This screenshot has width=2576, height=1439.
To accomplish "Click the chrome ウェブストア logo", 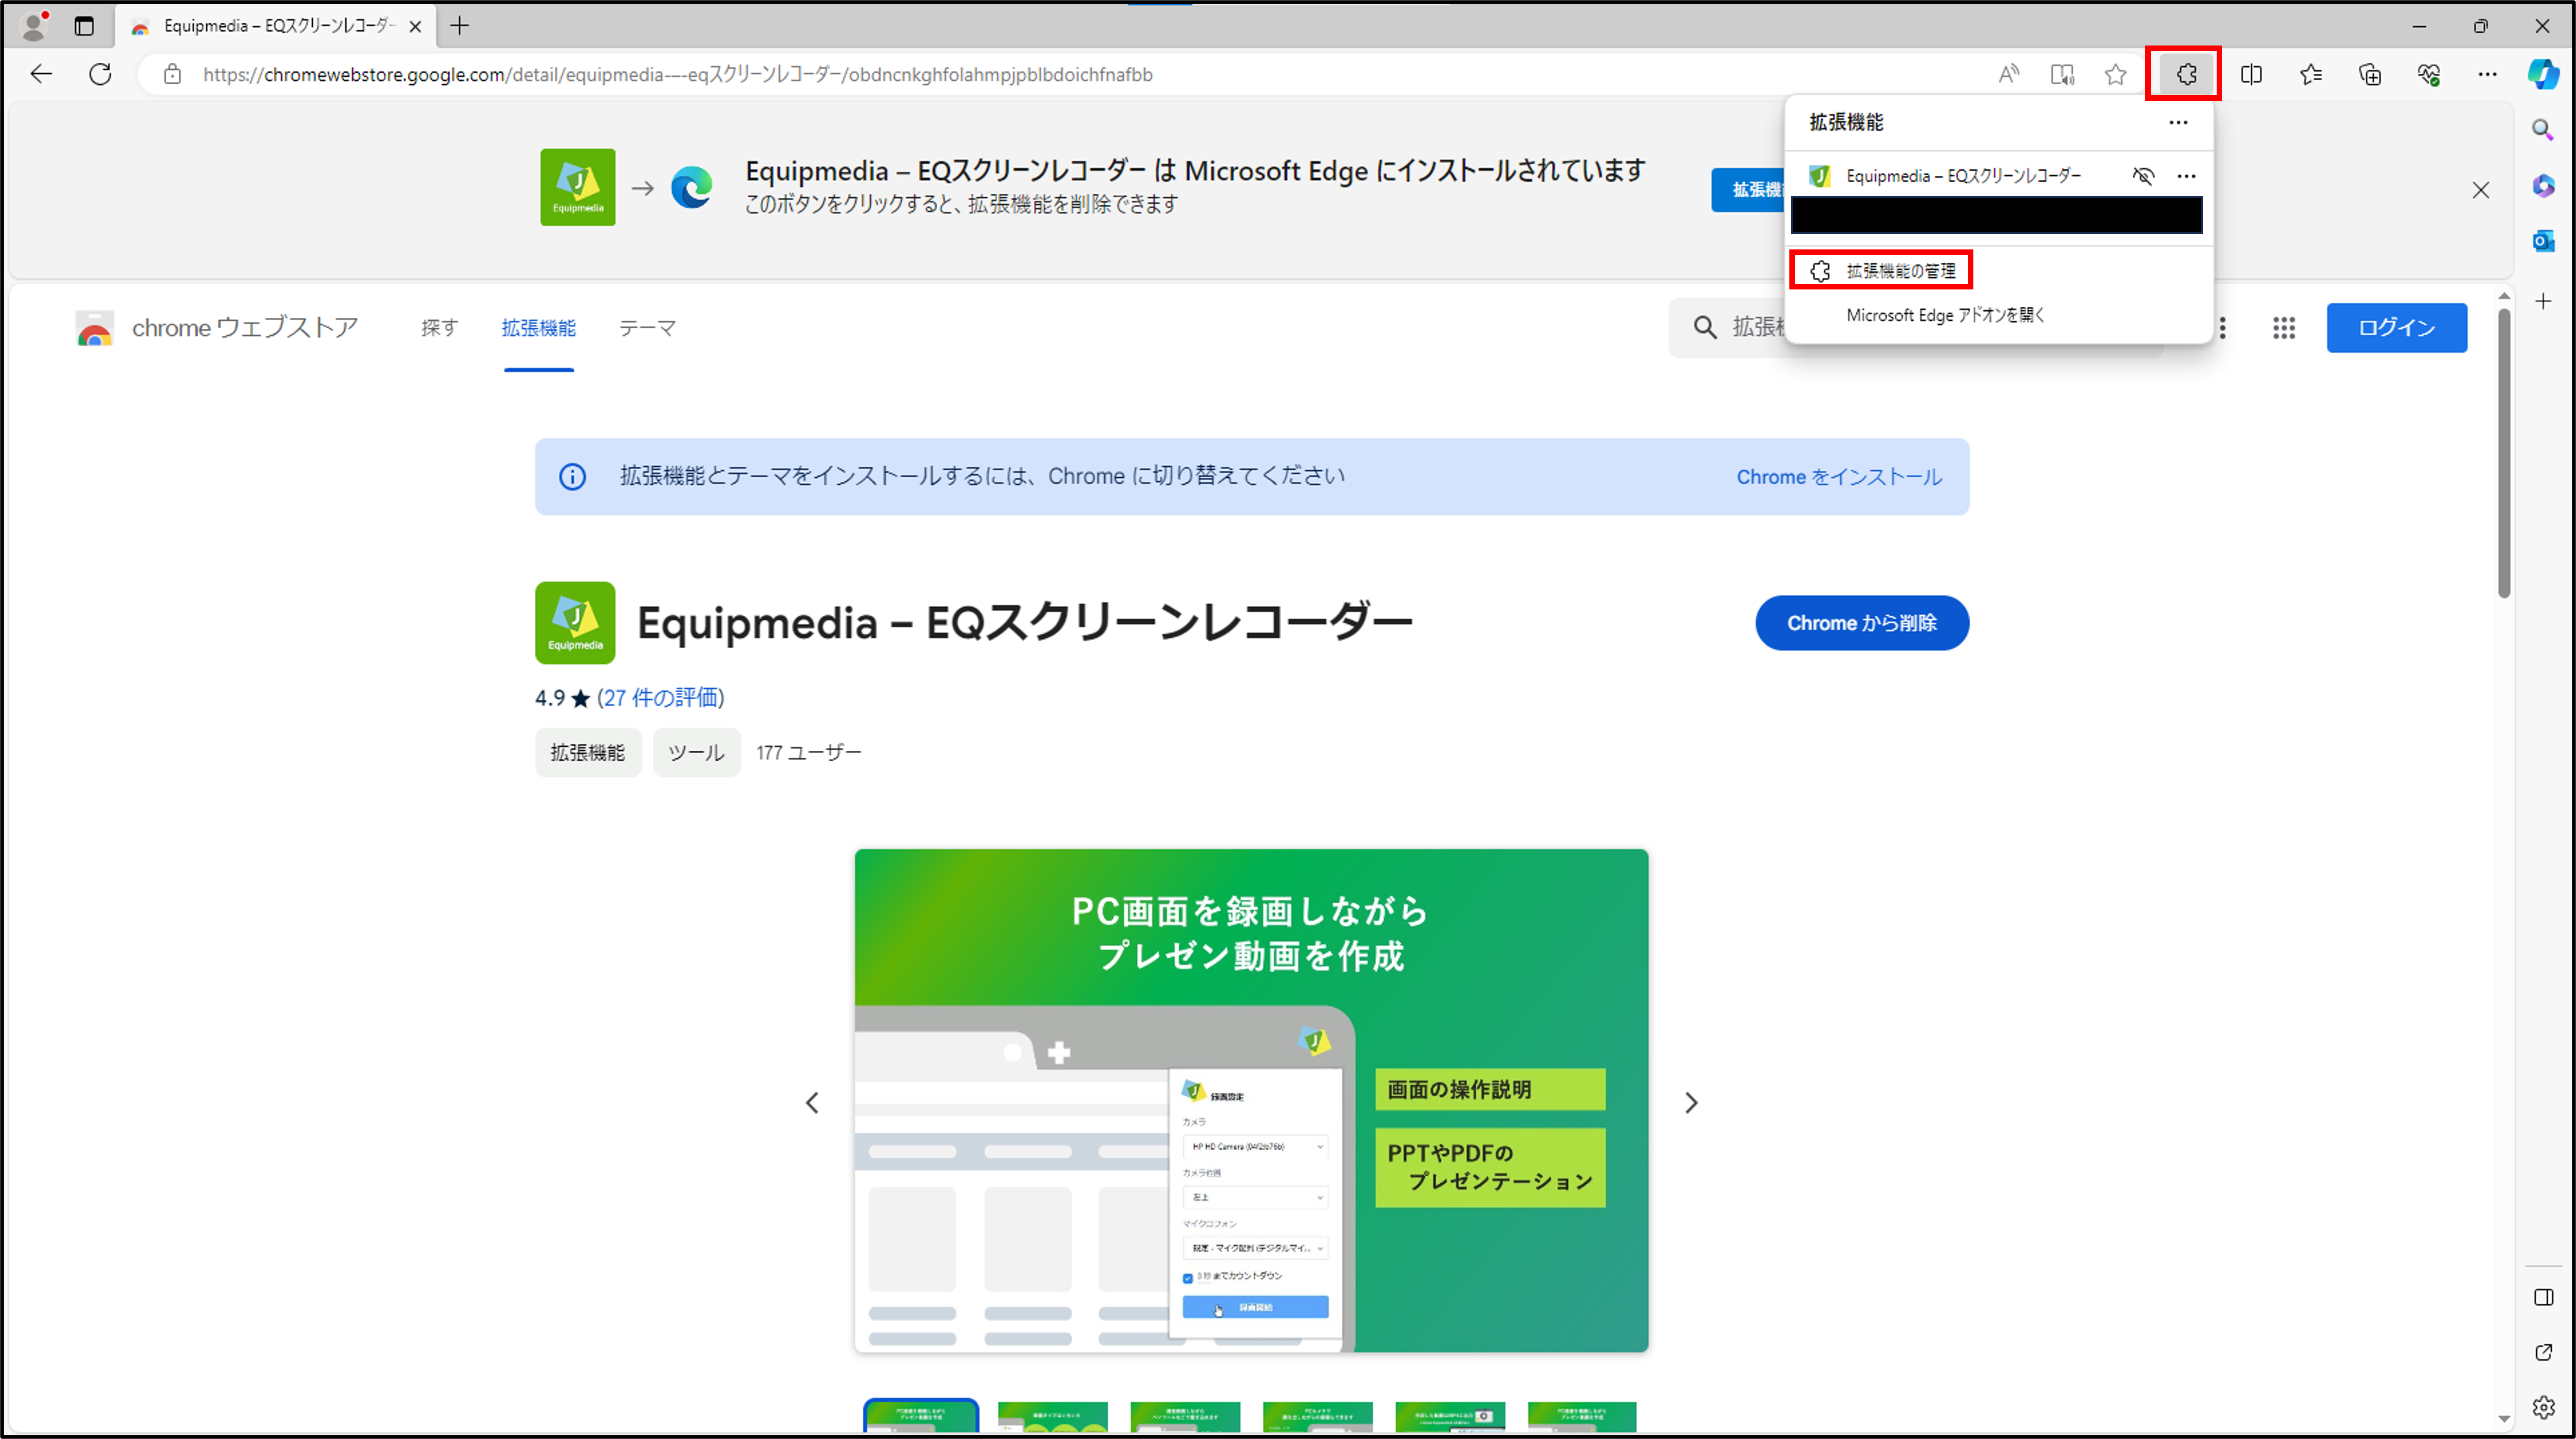I will point(217,328).
